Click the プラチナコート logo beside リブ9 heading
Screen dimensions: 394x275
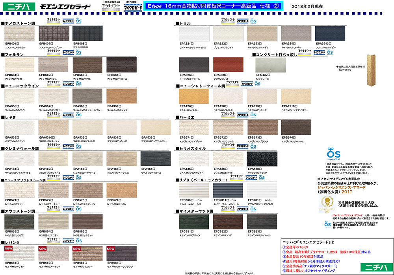coord(236,177)
